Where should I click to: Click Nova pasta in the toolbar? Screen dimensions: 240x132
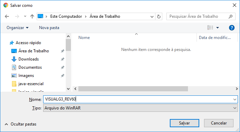coord(49,28)
